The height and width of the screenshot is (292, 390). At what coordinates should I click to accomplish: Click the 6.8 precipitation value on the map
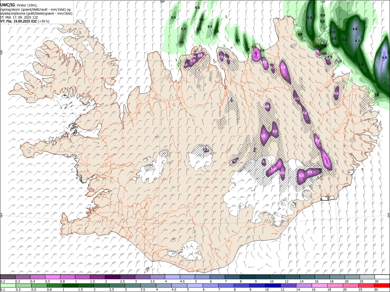tap(384, 57)
